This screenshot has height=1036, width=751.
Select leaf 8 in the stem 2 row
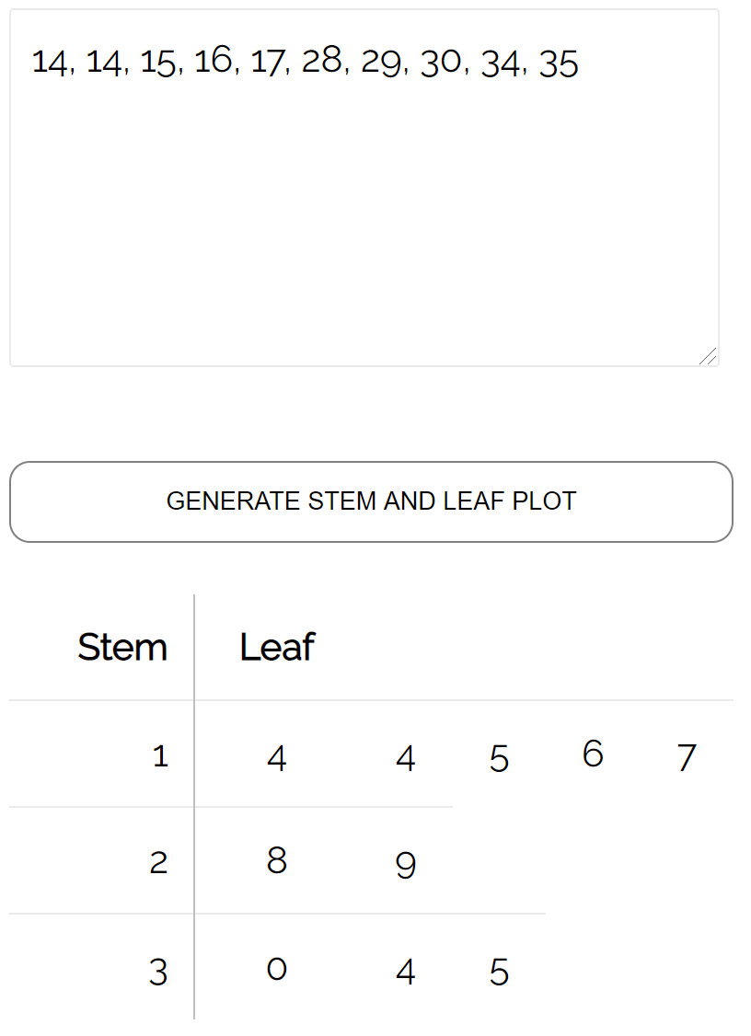coord(276,860)
